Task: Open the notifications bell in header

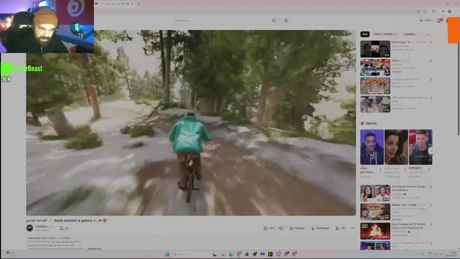Action: [x=439, y=21]
